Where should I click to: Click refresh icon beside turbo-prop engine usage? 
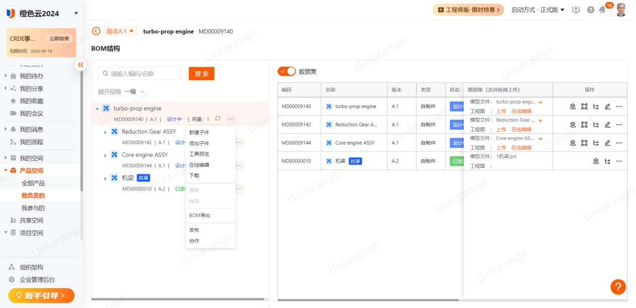pyautogui.click(x=217, y=119)
